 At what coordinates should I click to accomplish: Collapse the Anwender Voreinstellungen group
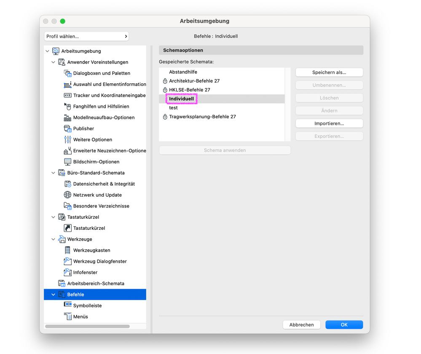54,62
